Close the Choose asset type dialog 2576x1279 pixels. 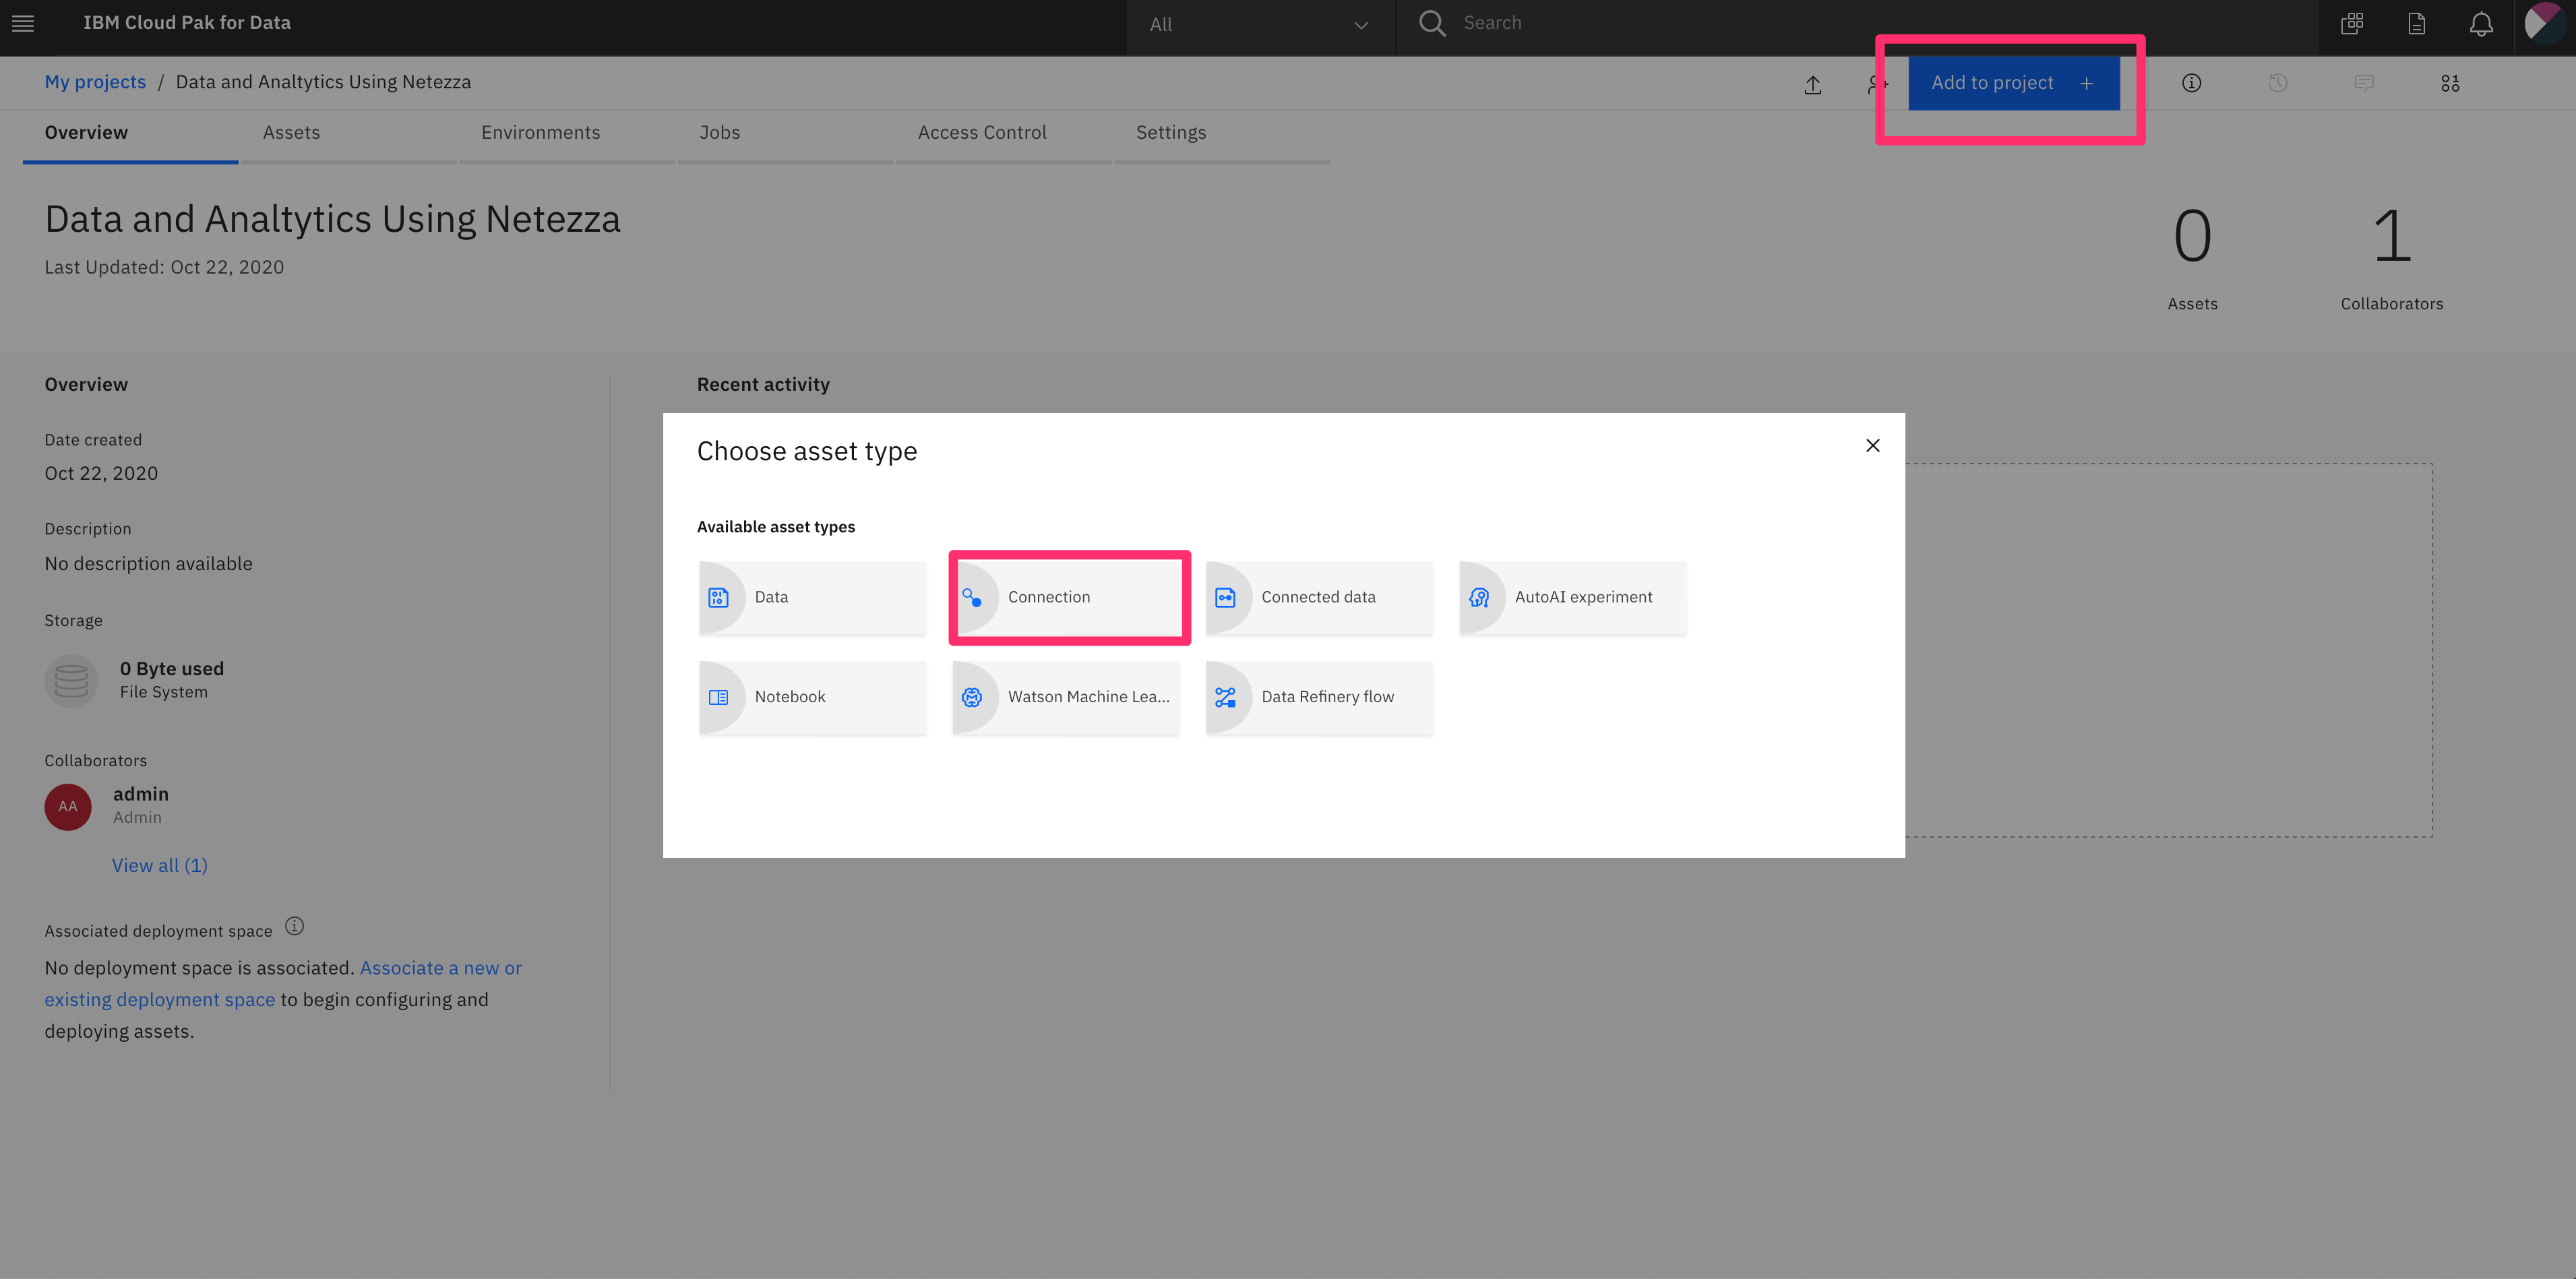click(1872, 445)
